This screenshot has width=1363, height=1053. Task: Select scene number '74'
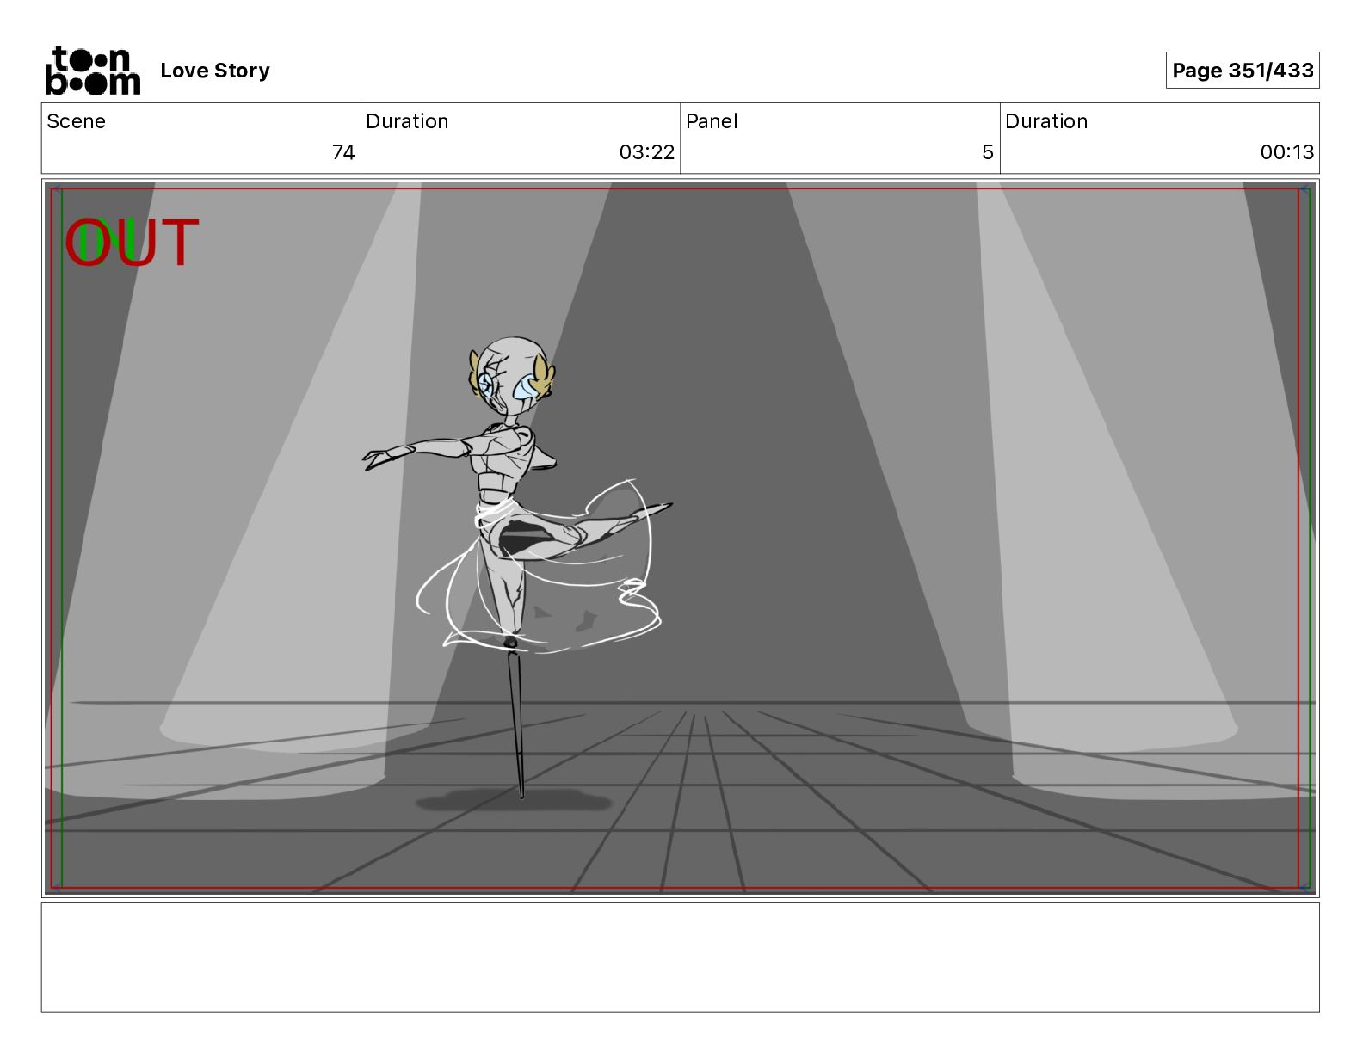tap(343, 152)
